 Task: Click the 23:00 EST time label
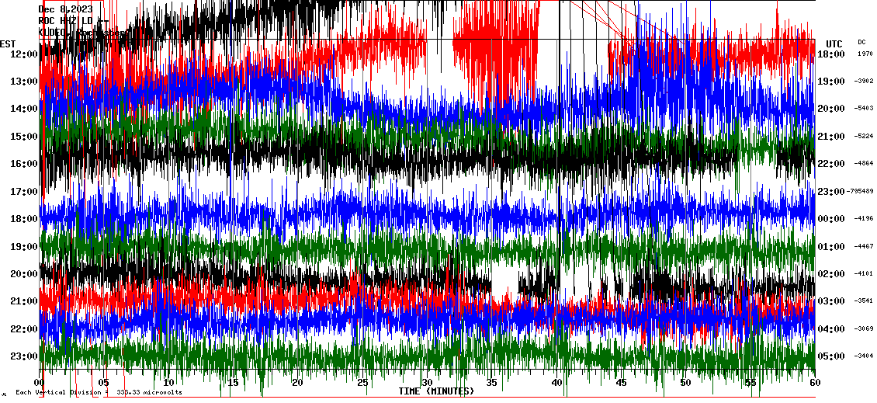pyautogui.click(x=23, y=356)
